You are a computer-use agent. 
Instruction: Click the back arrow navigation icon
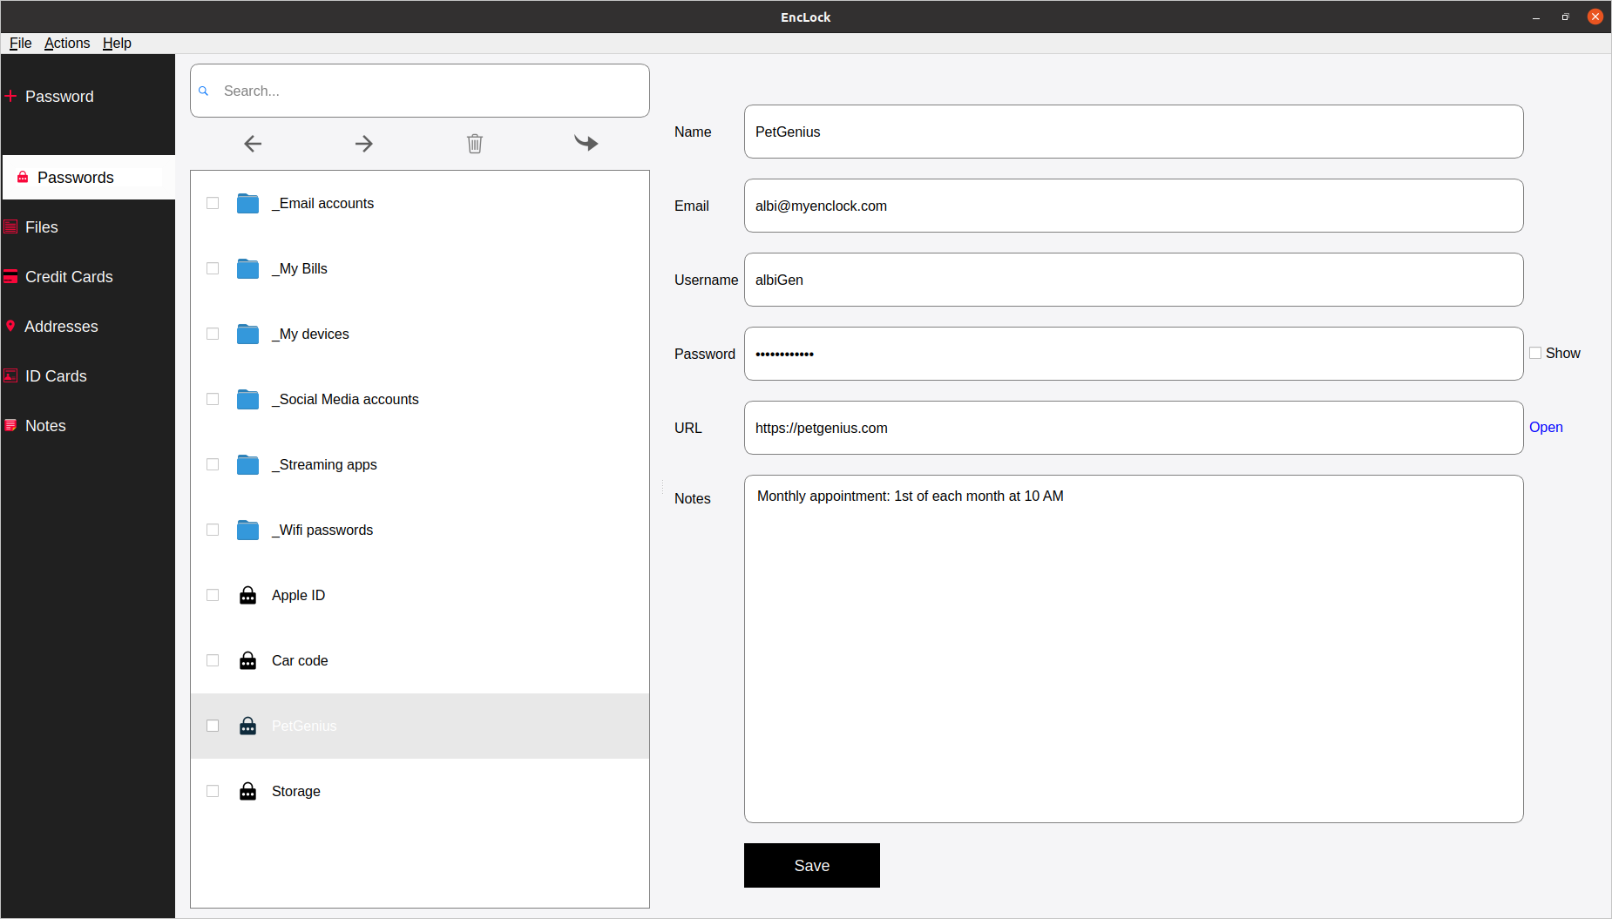pos(253,144)
